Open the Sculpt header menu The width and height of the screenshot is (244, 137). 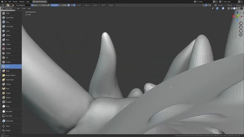pos(24,8)
